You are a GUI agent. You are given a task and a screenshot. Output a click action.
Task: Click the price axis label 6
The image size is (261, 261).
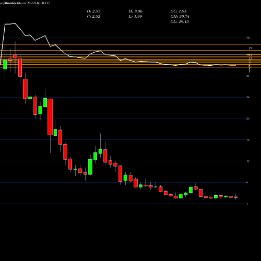(247, 183)
